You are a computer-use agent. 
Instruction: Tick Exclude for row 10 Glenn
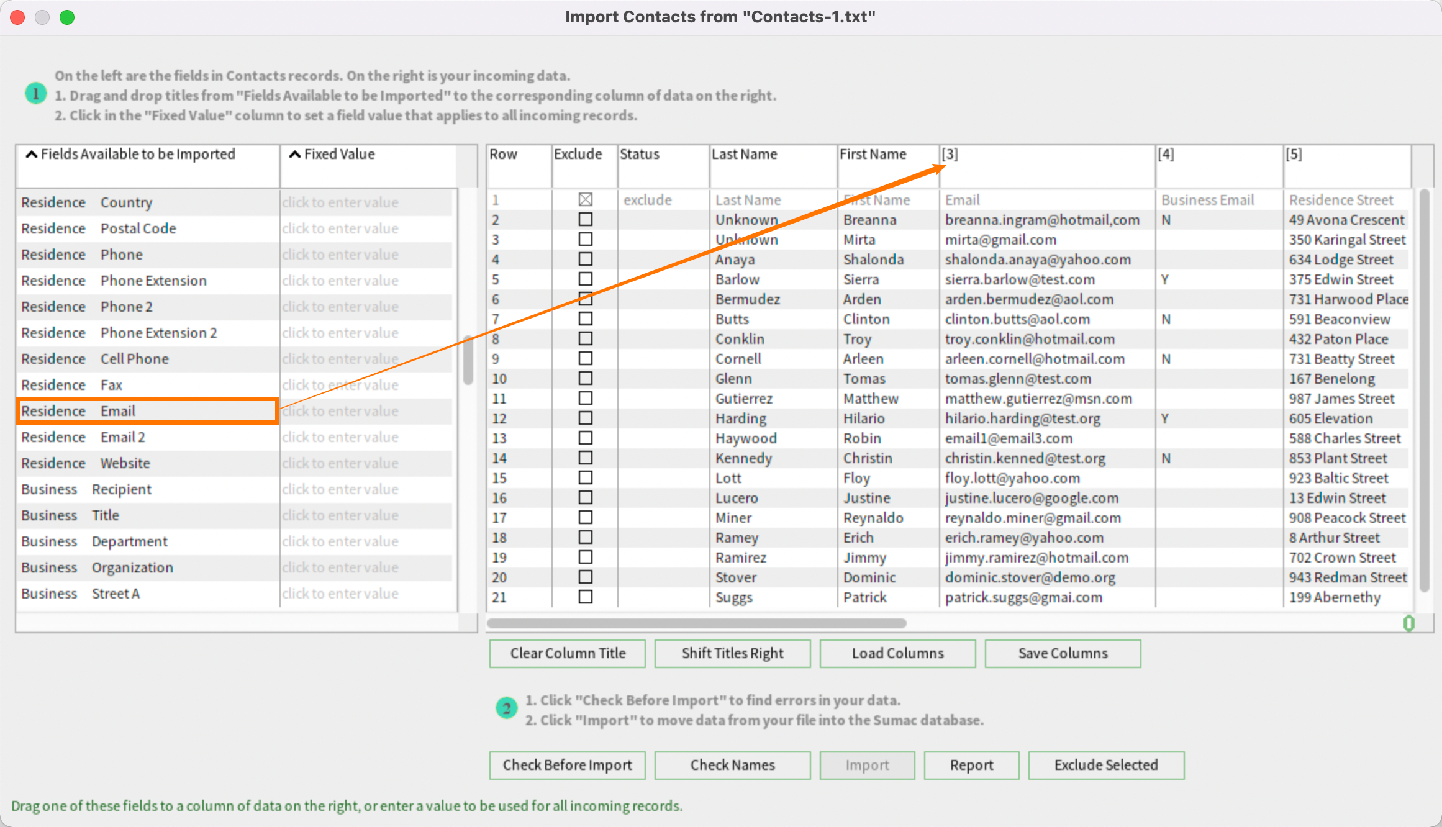[x=585, y=378]
